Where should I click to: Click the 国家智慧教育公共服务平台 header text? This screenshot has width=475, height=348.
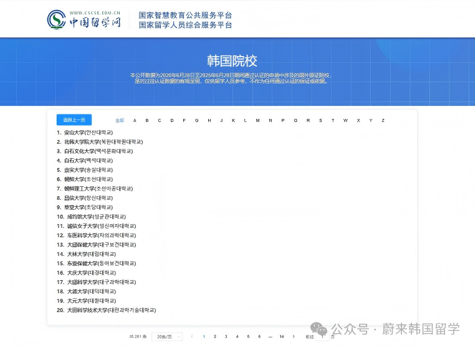point(185,15)
